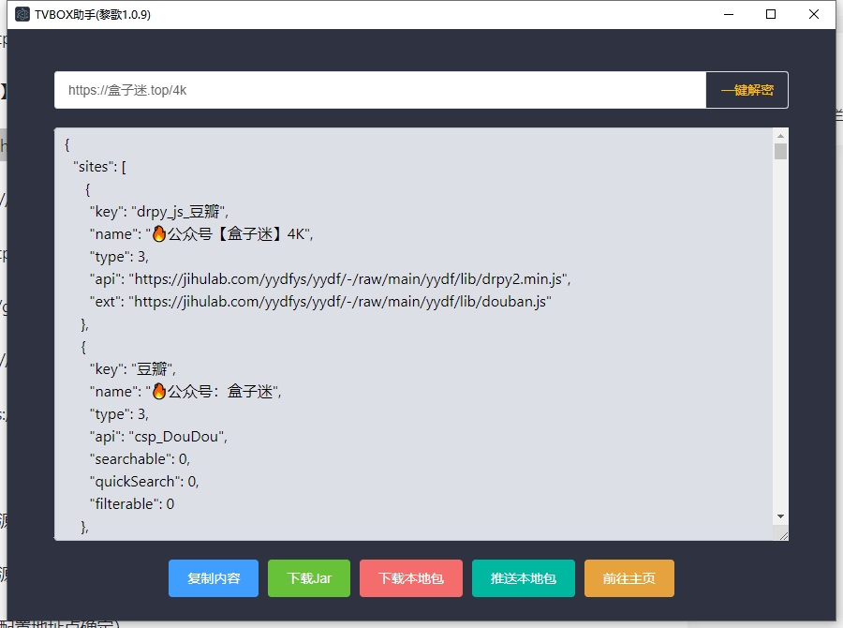The height and width of the screenshot is (628, 843).
Task: Minimize the TVBOX助手 window
Action: (x=728, y=14)
